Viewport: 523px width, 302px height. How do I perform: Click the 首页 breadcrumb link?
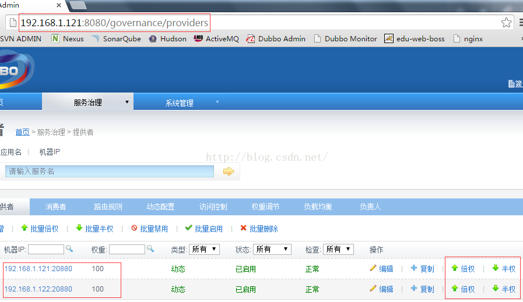(x=22, y=132)
